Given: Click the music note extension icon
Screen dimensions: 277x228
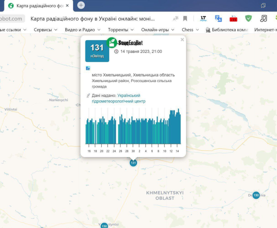Looking at the screenshot, I should pos(264,19).
